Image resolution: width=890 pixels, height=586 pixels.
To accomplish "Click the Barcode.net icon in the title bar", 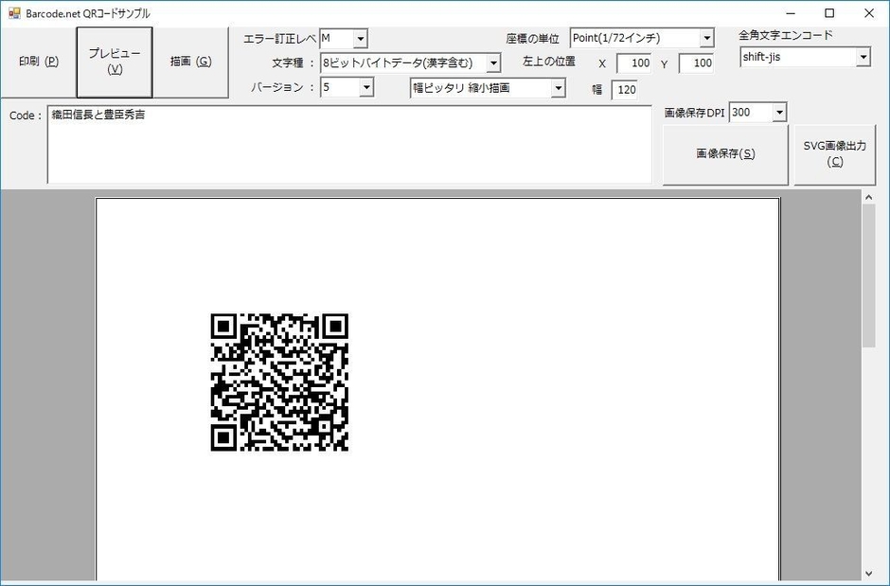I will pos(13,13).
